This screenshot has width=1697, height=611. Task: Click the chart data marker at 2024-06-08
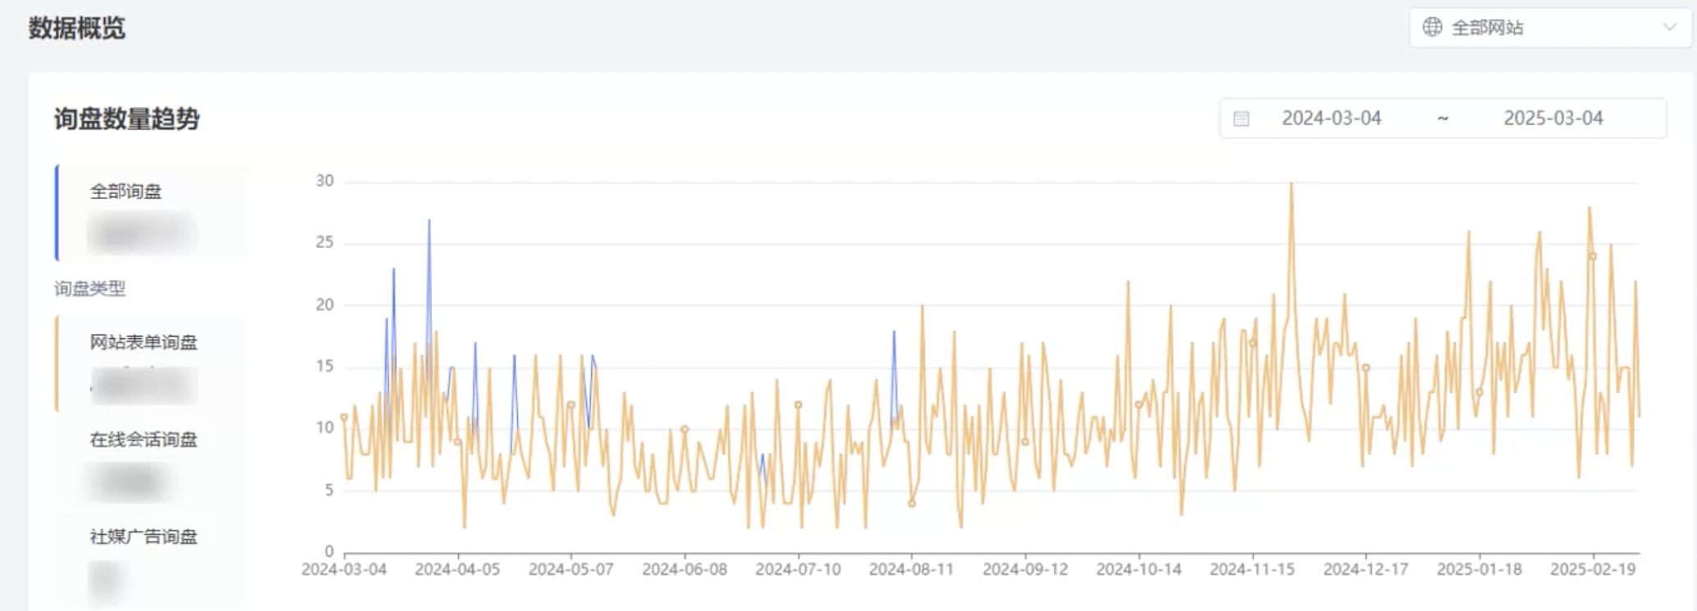(685, 429)
